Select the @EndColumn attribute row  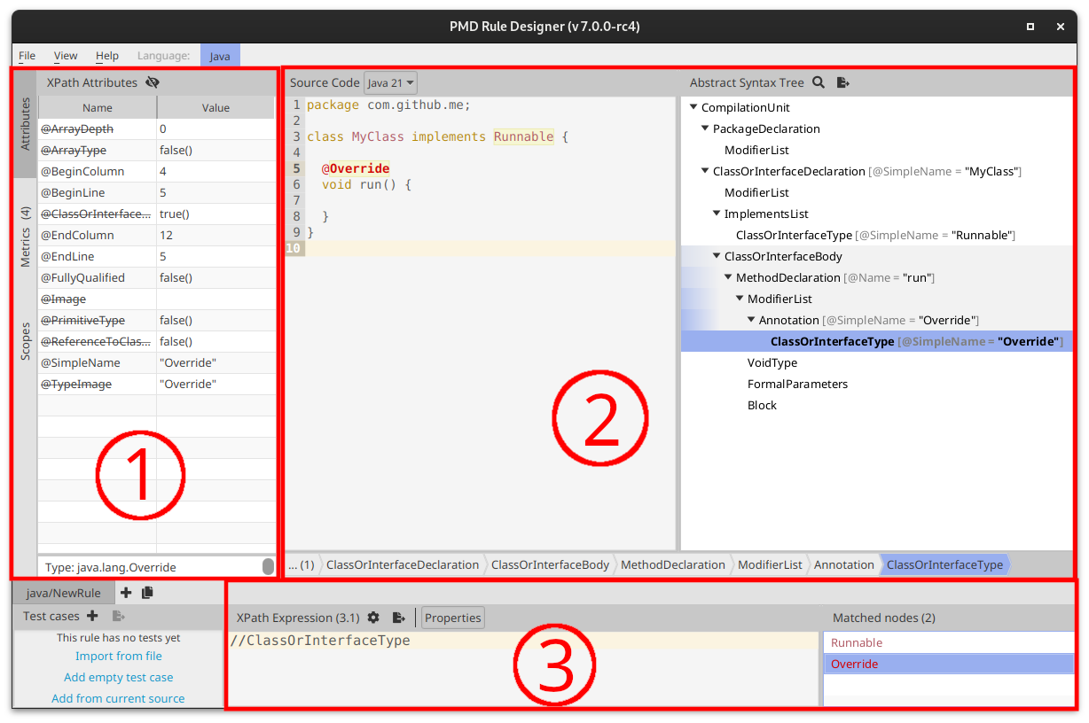tap(157, 235)
